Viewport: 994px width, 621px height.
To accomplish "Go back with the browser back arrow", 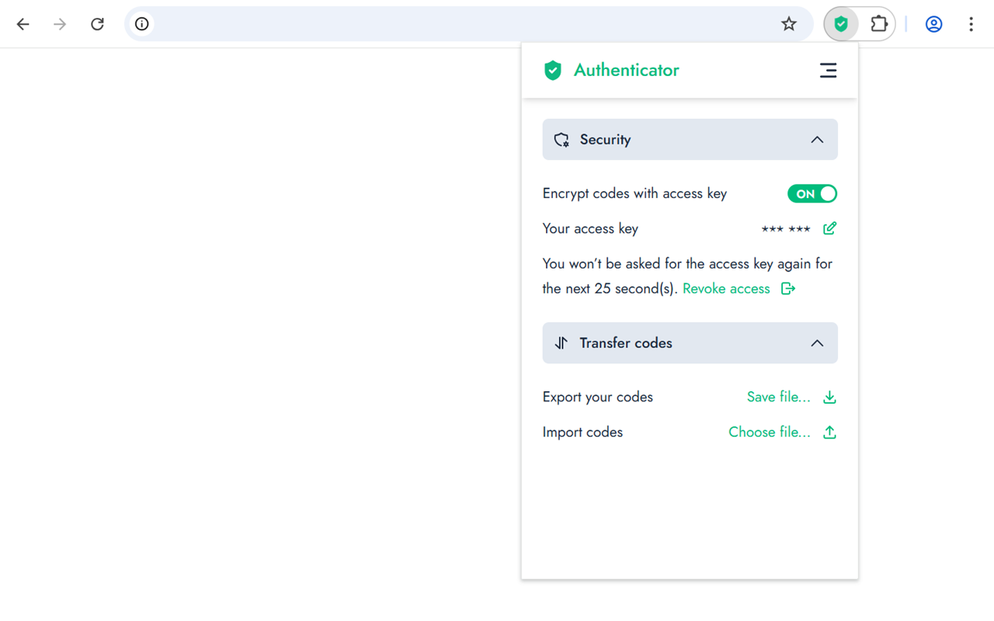I will coord(23,24).
